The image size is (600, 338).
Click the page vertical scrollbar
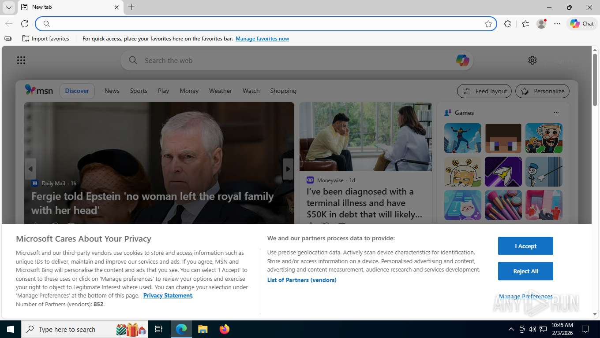coord(595,80)
